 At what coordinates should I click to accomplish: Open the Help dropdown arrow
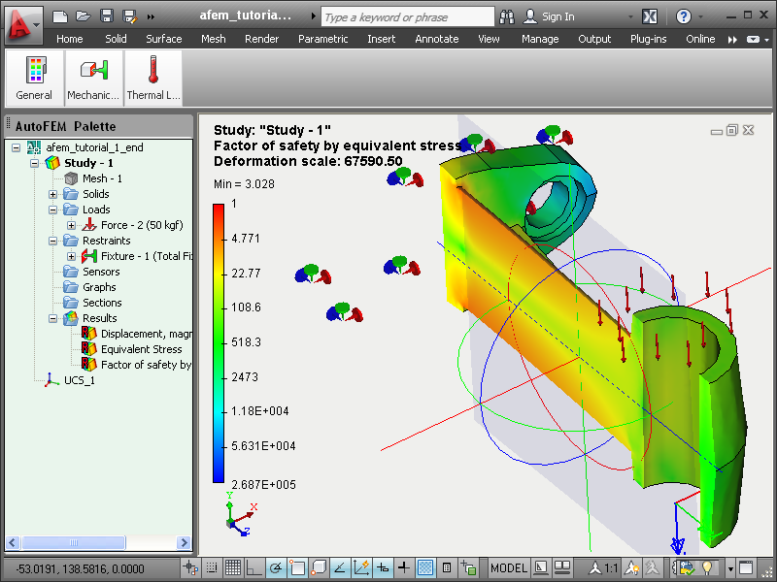click(700, 16)
